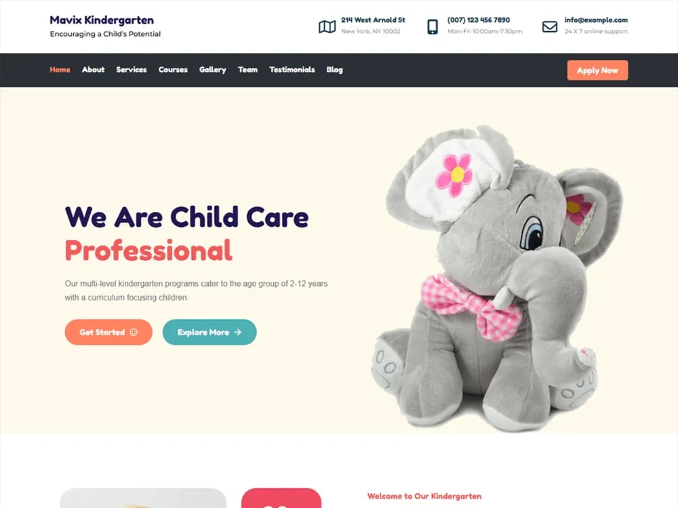Go to the About page
The width and height of the screenshot is (678, 508).
pos(93,70)
